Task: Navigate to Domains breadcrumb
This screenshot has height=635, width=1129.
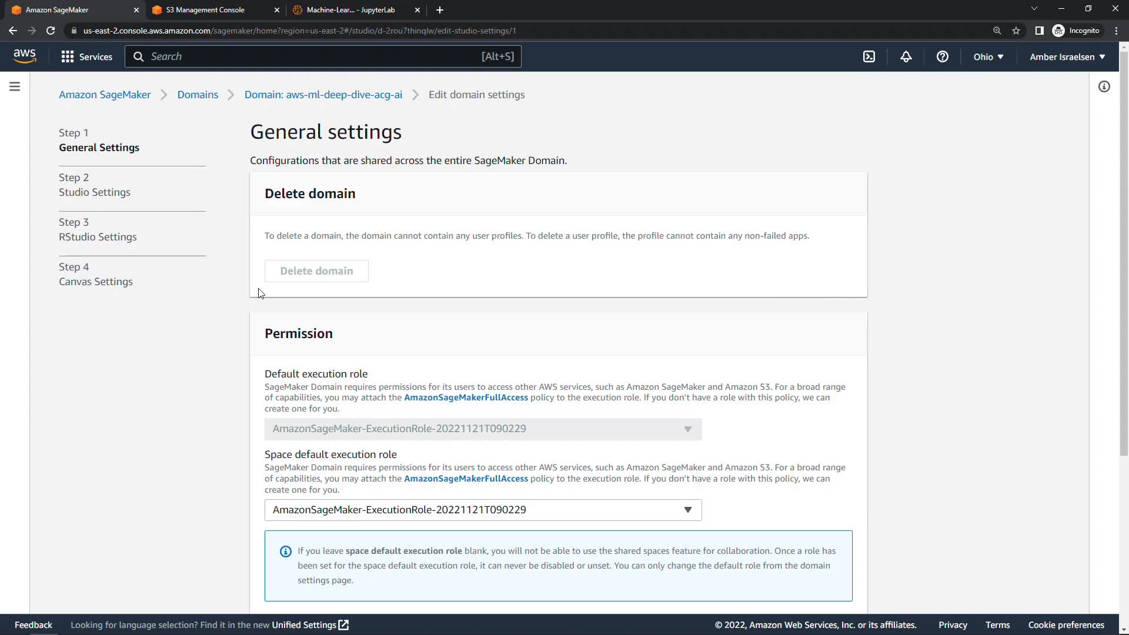Action: 198,95
